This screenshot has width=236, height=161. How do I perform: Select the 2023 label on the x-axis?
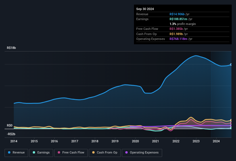pos(196,141)
